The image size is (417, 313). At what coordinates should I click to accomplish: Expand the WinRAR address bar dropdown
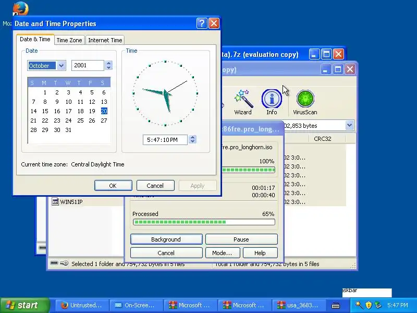click(x=349, y=125)
